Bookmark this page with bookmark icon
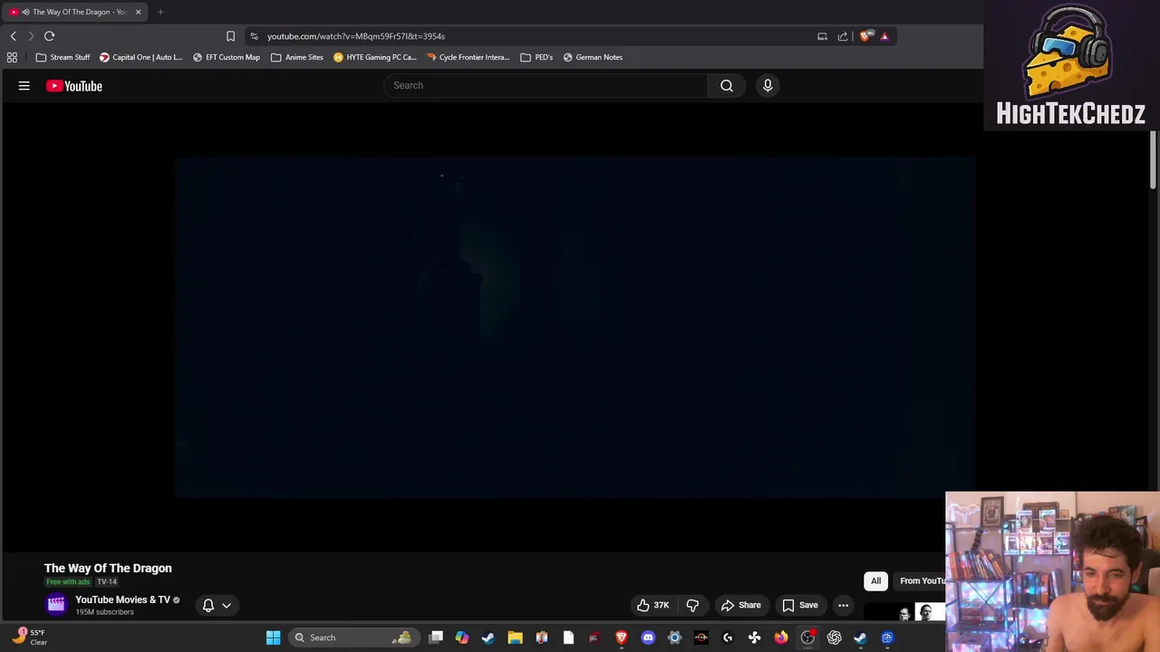 [230, 36]
